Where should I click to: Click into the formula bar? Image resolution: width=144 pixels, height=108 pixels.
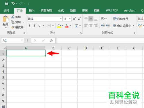tap(100, 41)
